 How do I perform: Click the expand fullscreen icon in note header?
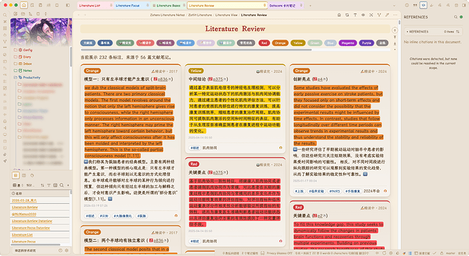click(371, 15)
